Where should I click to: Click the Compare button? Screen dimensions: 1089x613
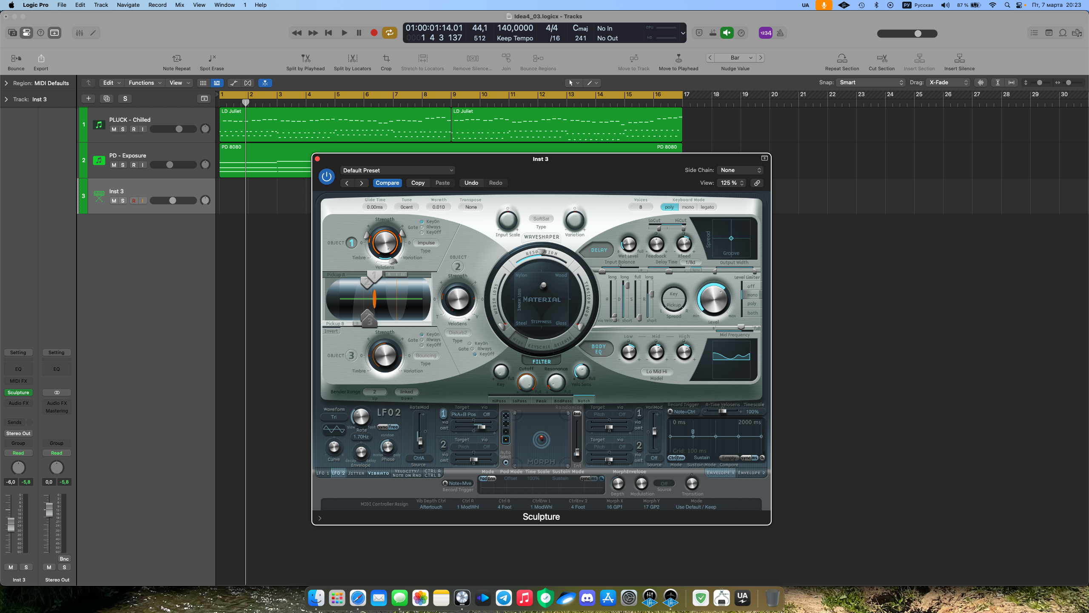tap(387, 183)
